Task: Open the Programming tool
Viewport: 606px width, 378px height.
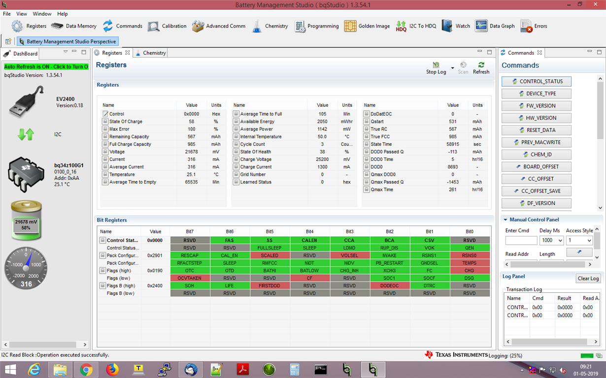Action: pyautogui.click(x=316, y=26)
